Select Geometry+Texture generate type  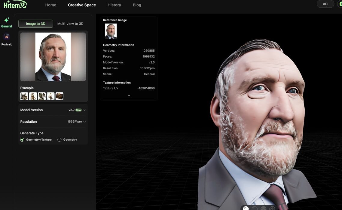(x=22, y=140)
